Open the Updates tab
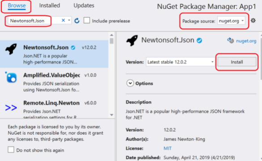This screenshot has height=161, width=262. point(84,6)
